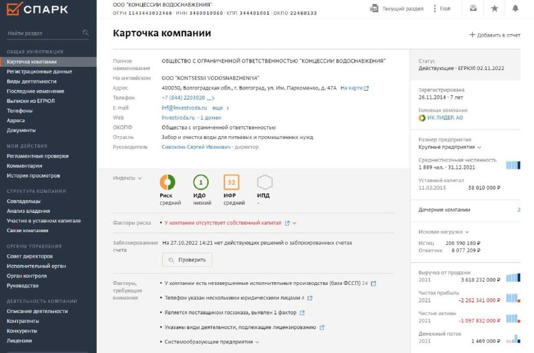Open История просмотров in sidebar
The width and height of the screenshot is (534, 353).
33,175
